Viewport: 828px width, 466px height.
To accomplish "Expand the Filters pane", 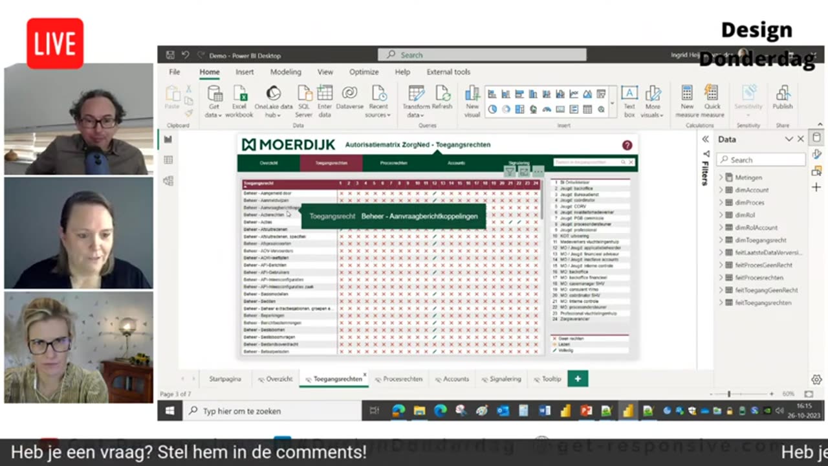I will click(706, 139).
